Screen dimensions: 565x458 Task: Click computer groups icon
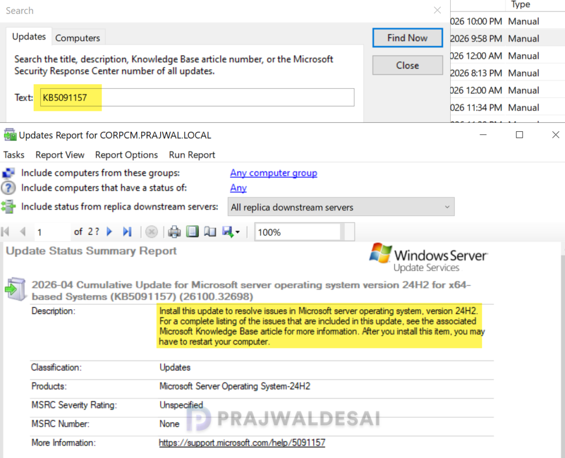[x=8, y=173]
